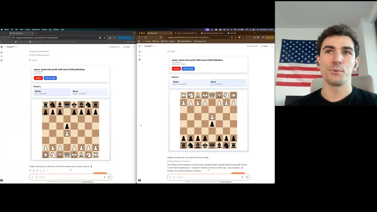377x212 pixels.
Task: Click the plus attachment icon in Ask anything field
Action: point(32,177)
